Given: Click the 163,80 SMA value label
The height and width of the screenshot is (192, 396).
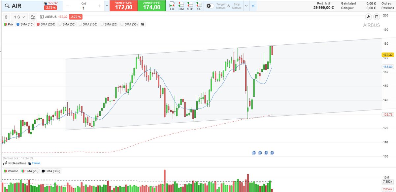Looking at the screenshot, I should coord(388,67).
